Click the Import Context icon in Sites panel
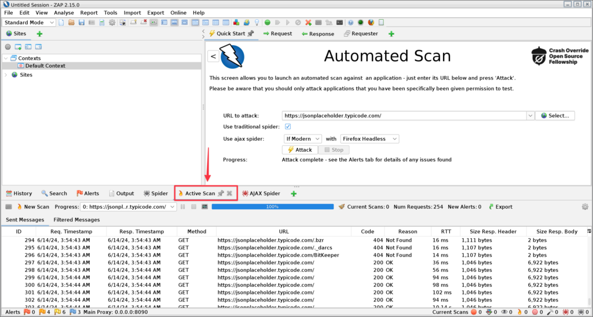The image size is (593, 317). 28,47
